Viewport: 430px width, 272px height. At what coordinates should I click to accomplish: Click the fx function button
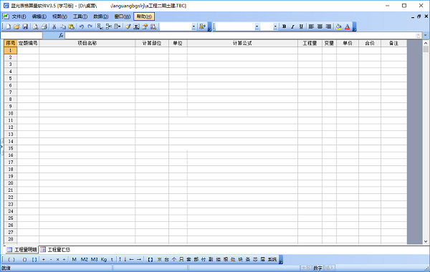coord(61,35)
